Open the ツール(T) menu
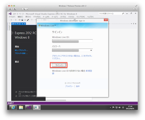145x120 pixels. coord(55,17)
